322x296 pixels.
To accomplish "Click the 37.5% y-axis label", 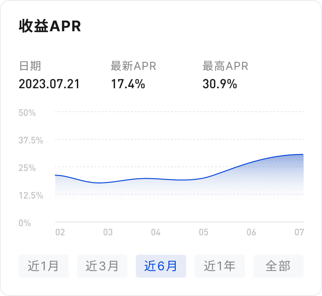I will click(x=31, y=140).
